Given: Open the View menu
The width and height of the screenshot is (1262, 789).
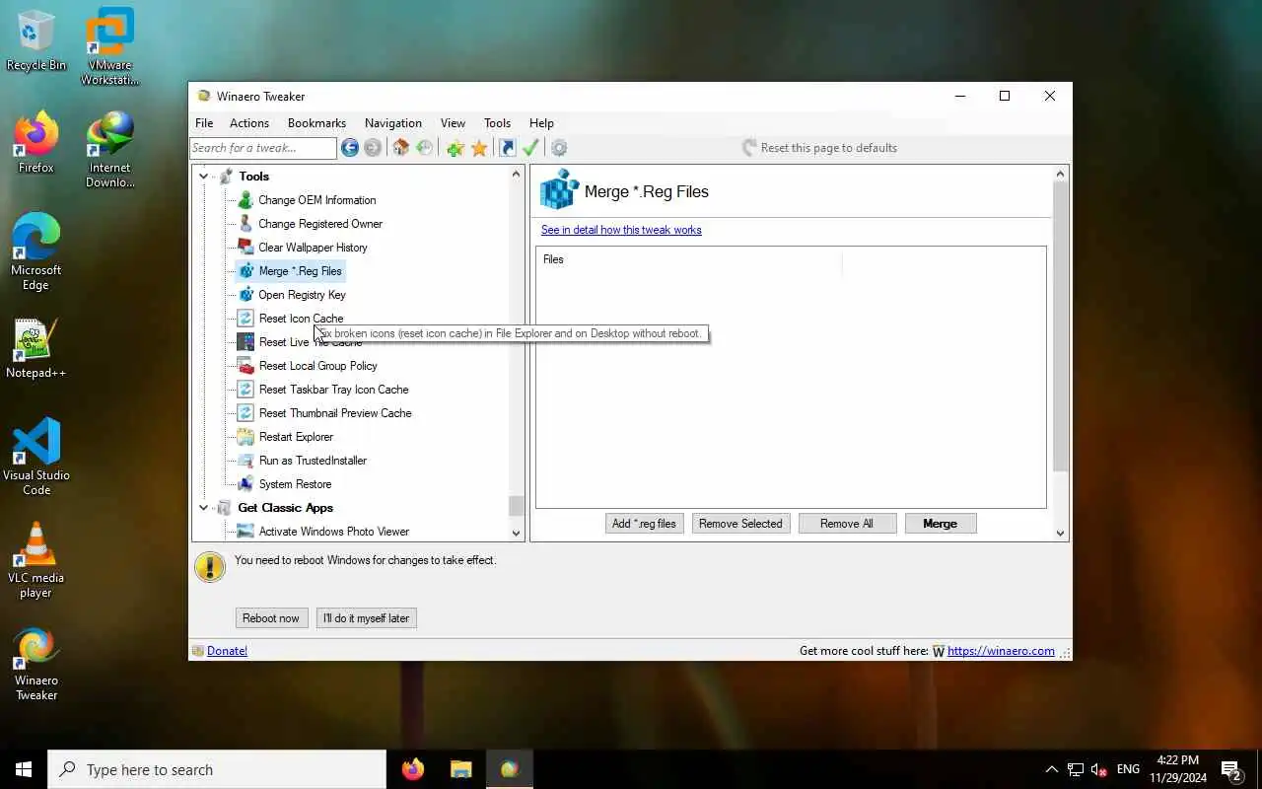Looking at the screenshot, I should [x=453, y=123].
